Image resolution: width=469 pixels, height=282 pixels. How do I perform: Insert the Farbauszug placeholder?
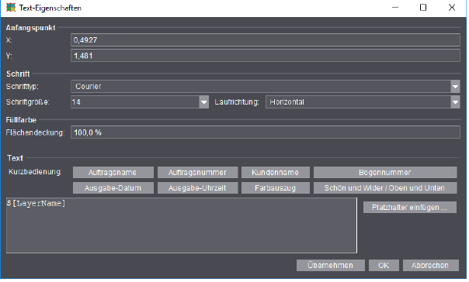point(276,188)
